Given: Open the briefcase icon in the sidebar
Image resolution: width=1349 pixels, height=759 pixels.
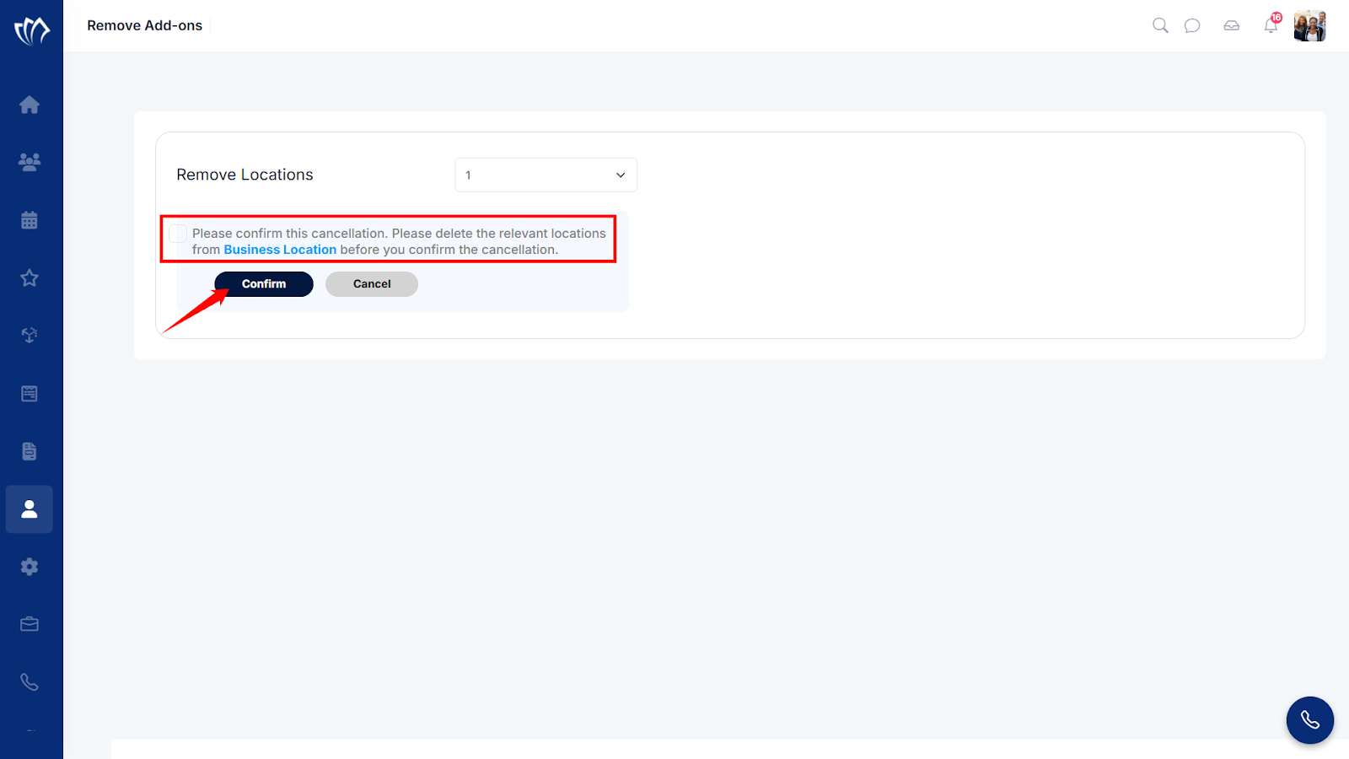Looking at the screenshot, I should [x=30, y=624].
